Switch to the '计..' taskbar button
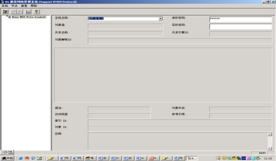 pos(116,158)
